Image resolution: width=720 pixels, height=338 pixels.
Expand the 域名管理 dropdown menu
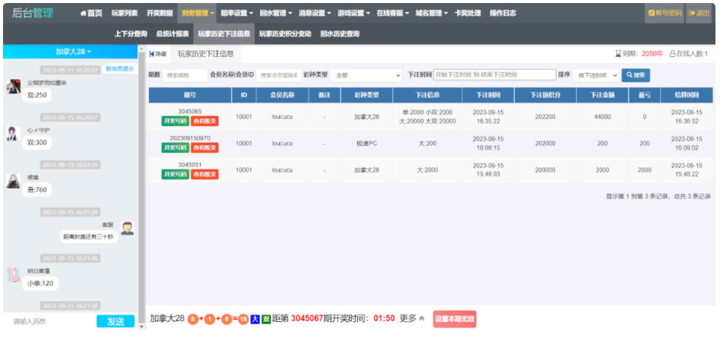click(432, 14)
